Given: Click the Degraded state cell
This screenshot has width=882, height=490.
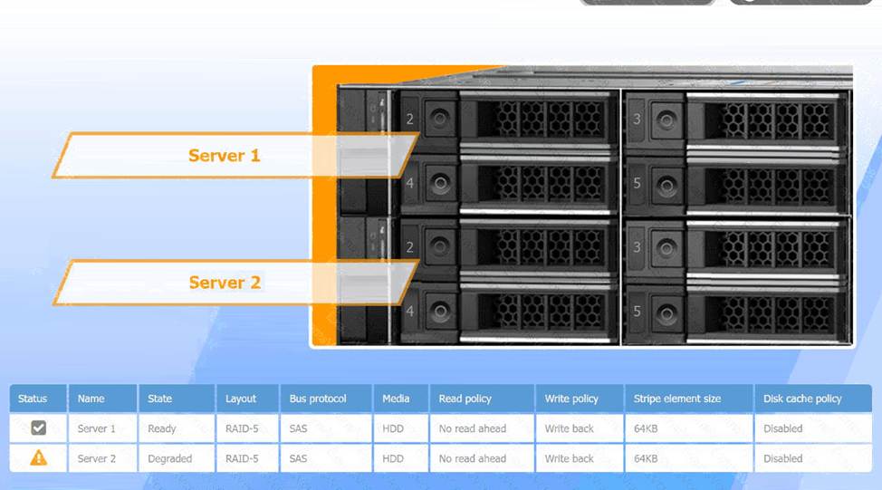Looking at the screenshot, I should (170, 458).
